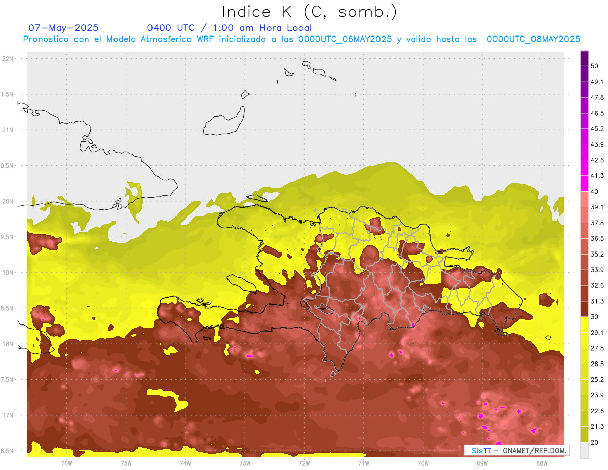Click the title 'Indice K (C, somb.)'

tap(310, 12)
